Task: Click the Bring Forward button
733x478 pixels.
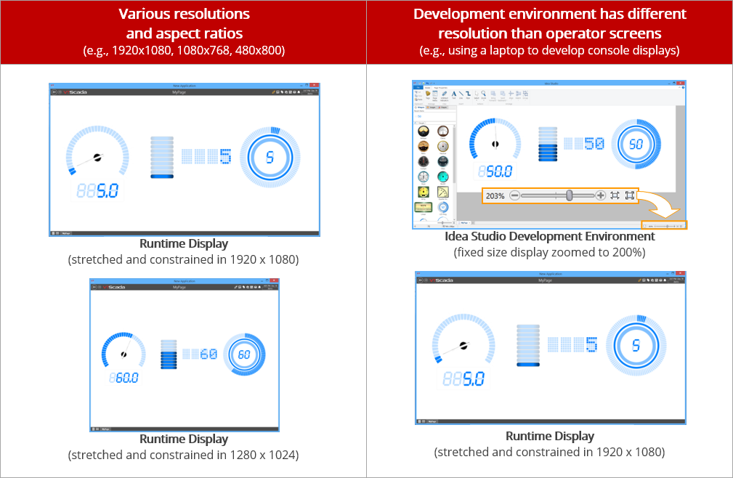Action: (493, 95)
